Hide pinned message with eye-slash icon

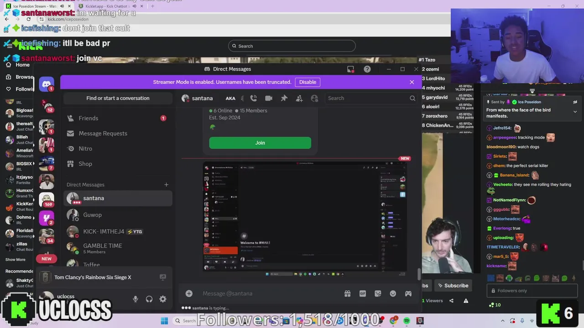click(575, 102)
